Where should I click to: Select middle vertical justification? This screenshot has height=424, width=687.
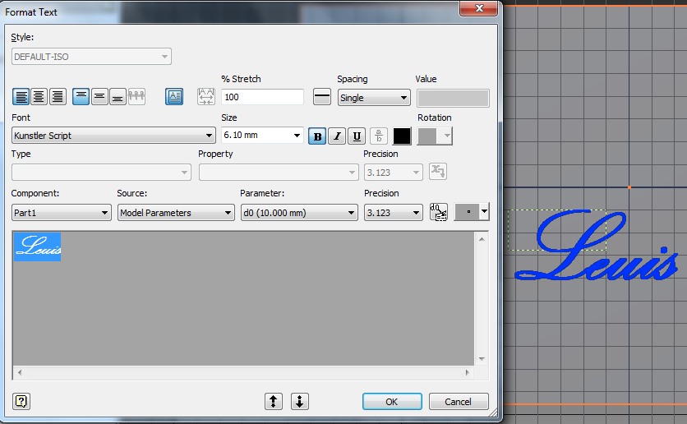coord(99,96)
